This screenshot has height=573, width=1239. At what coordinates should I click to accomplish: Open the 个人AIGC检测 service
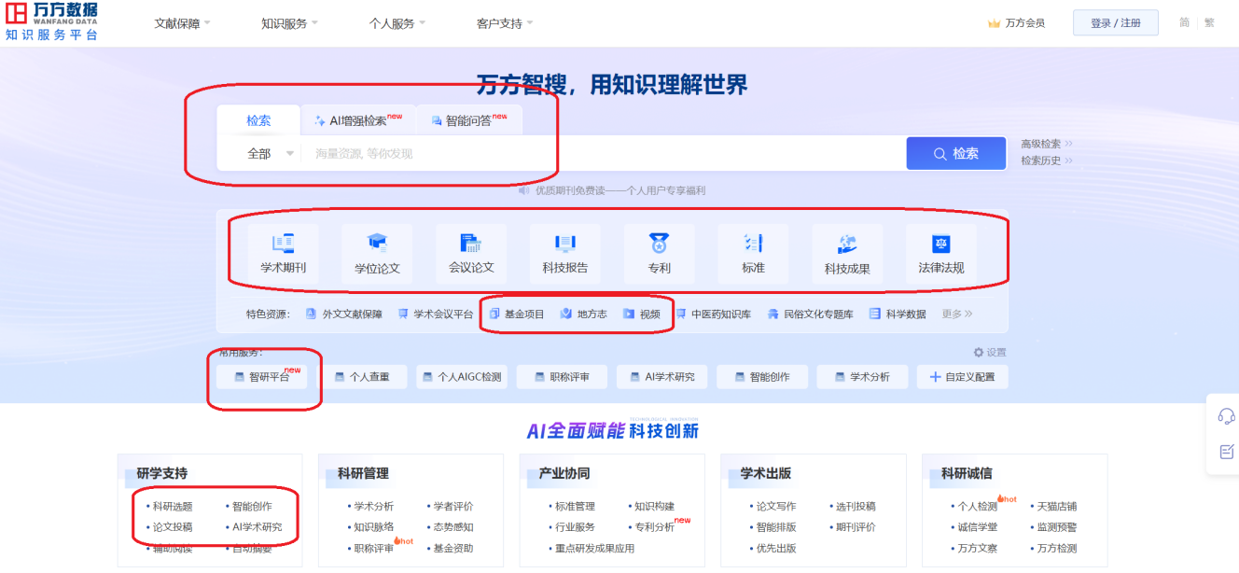(462, 377)
